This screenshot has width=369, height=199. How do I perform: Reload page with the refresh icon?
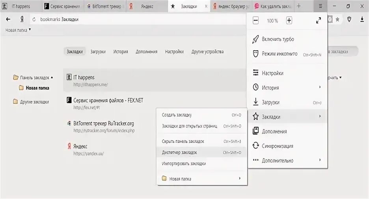34,20
